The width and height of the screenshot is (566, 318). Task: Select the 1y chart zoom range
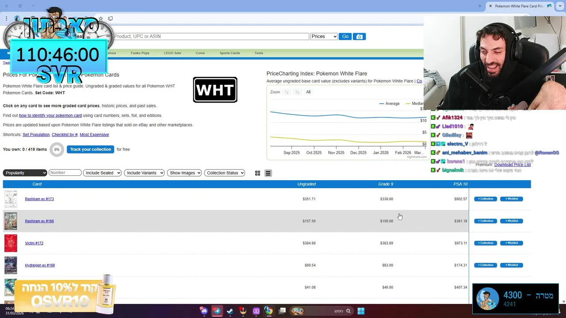point(287,92)
